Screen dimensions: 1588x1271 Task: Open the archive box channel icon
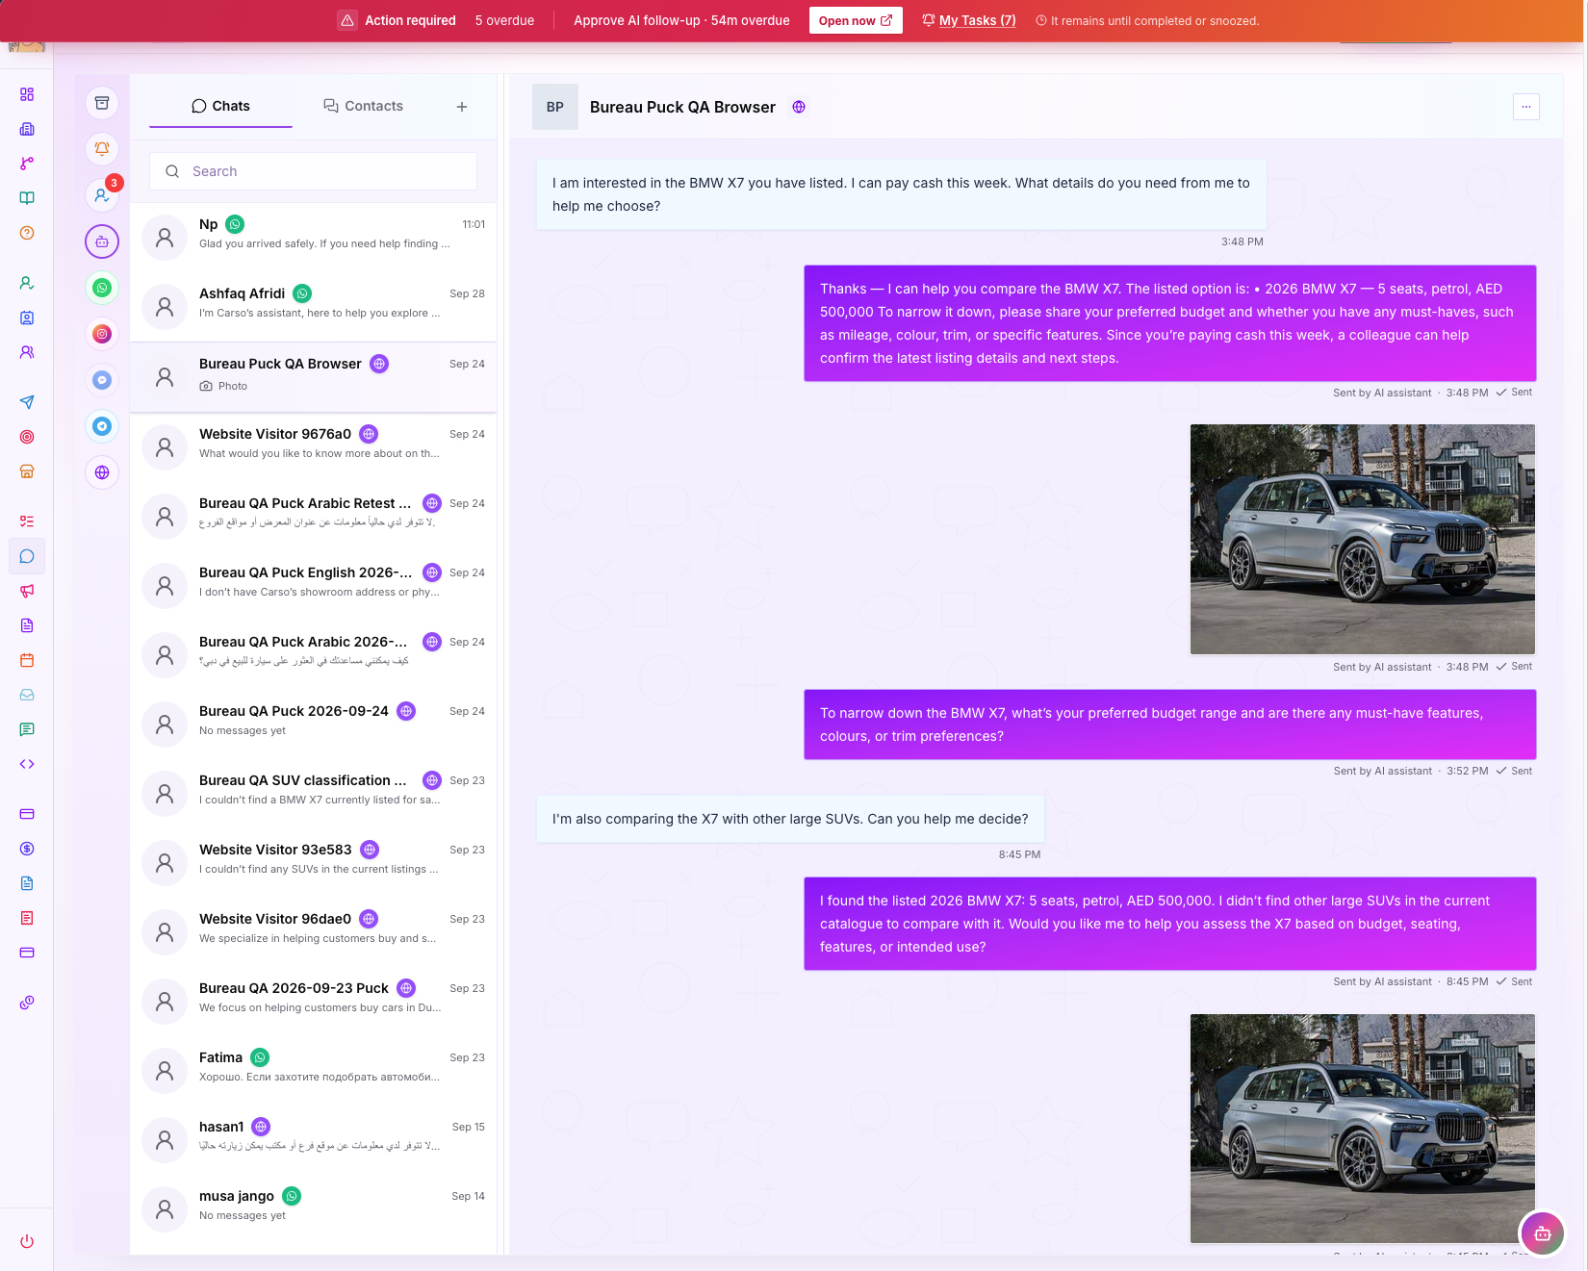point(102,103)
